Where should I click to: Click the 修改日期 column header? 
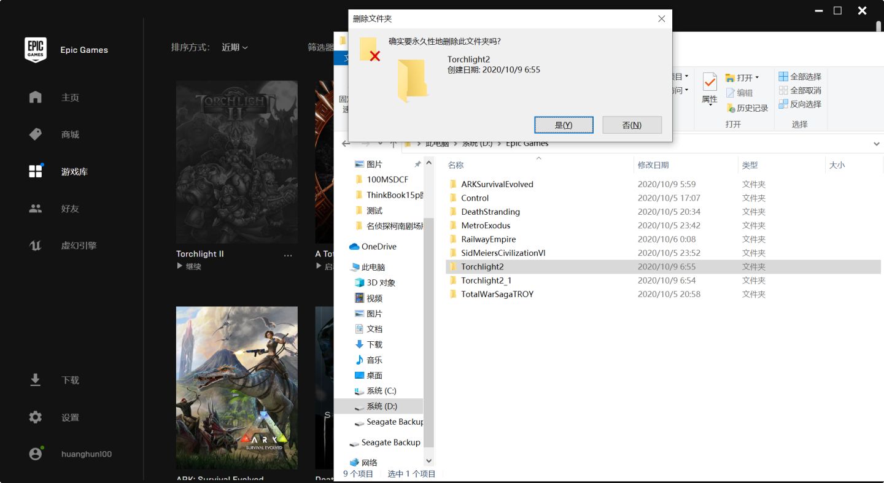(x=653, y=165)
